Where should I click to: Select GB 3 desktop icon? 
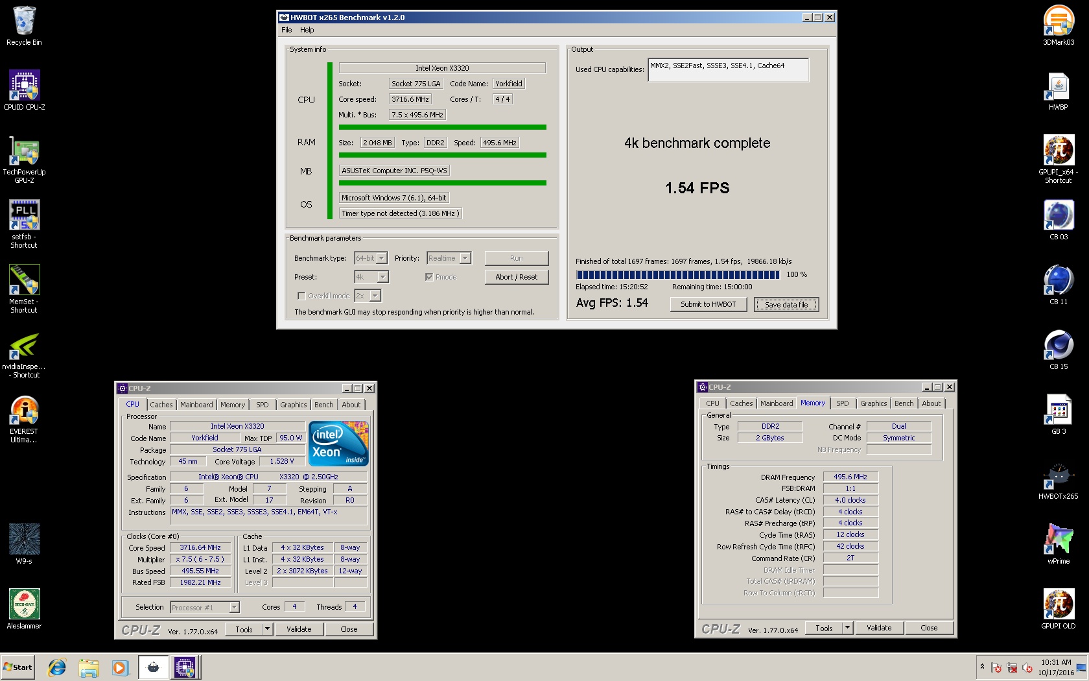pos(1059,415)
